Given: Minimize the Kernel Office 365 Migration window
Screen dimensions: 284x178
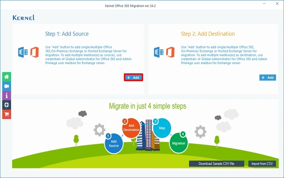Looking at the screenshot, I should [x=263, y=4].
